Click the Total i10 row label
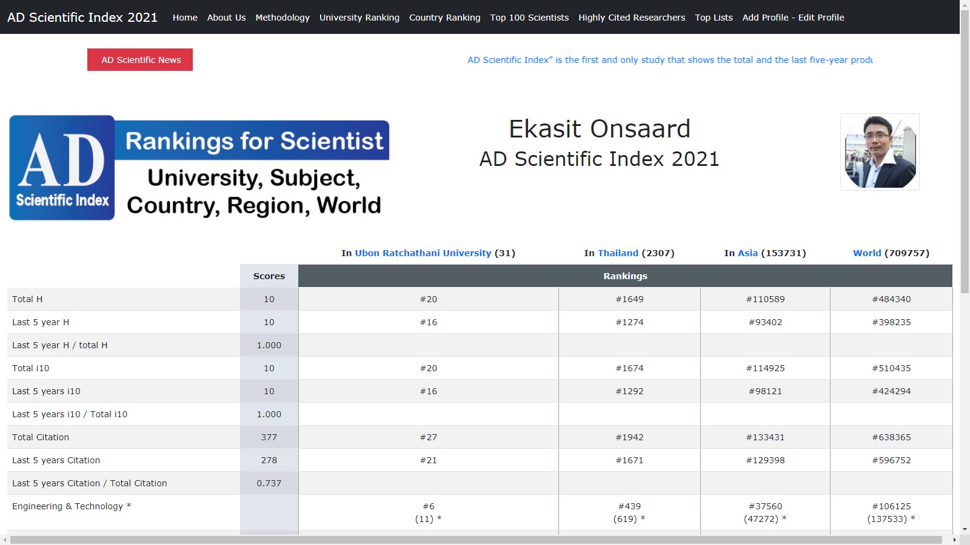The image size is (970, 545). [x=31, y=368]
